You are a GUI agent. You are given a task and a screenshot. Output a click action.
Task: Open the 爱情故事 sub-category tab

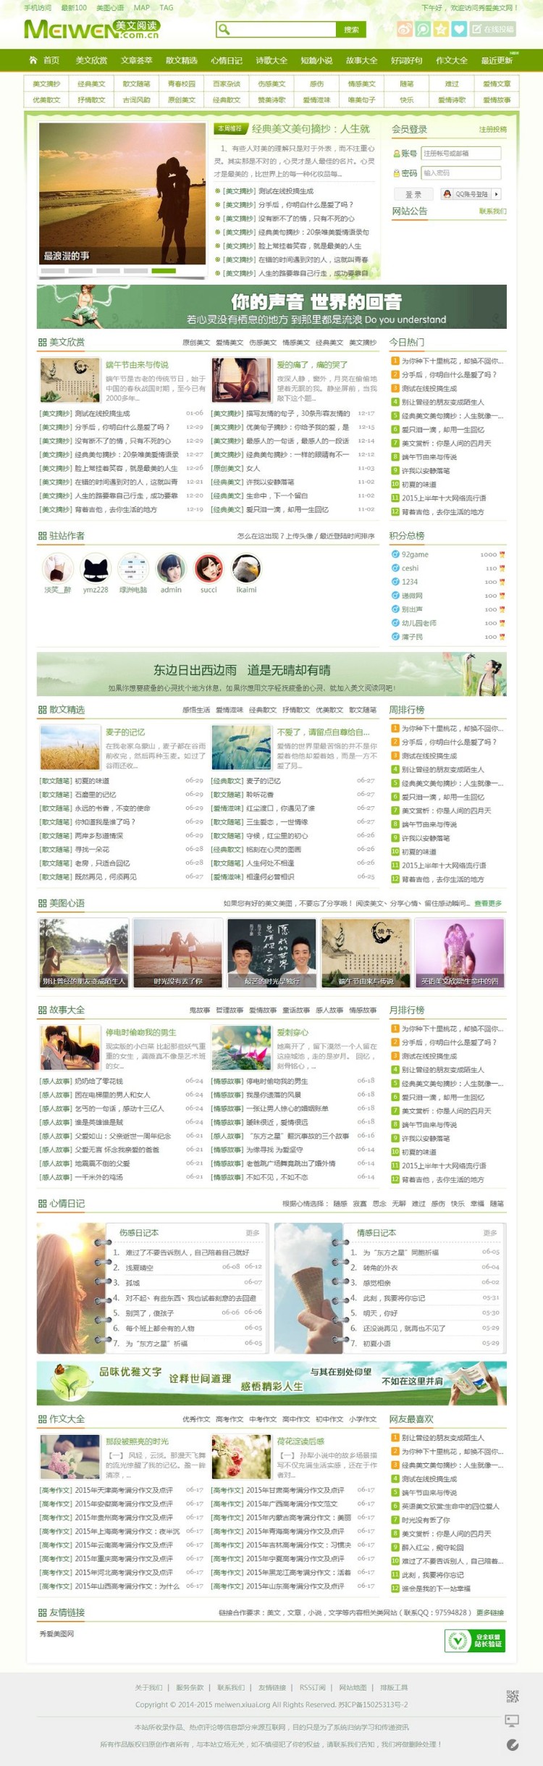coord(497,100)
